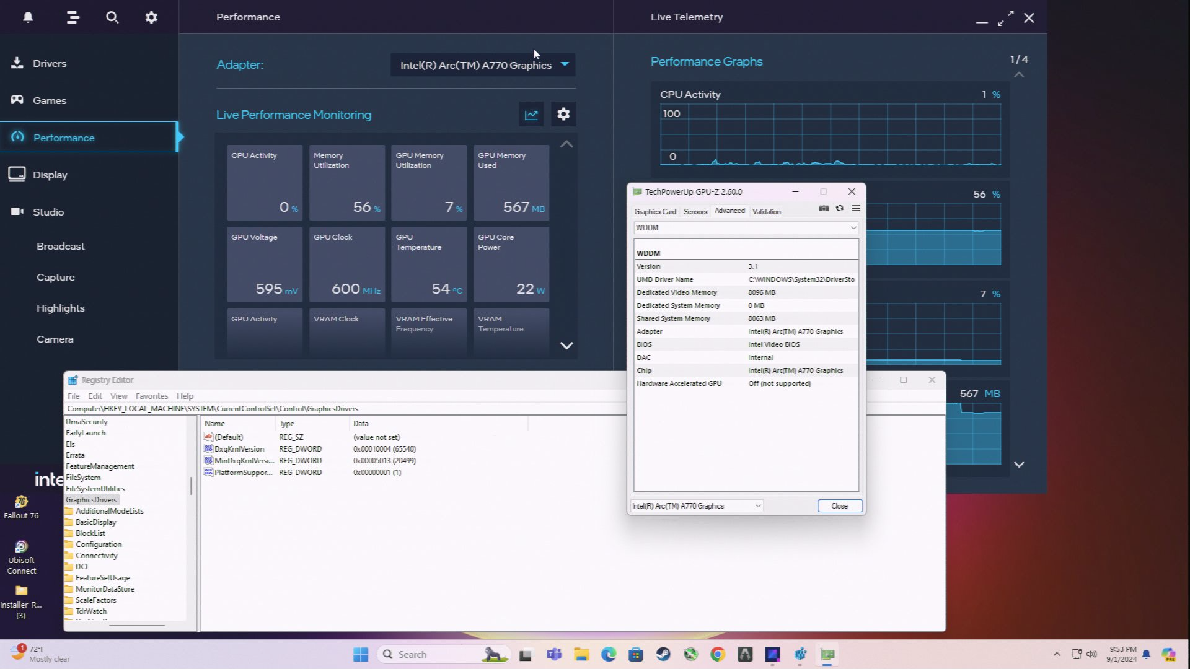
Task: Switch to the Validation tab in GPU-Z
Action: pos(766,211)
